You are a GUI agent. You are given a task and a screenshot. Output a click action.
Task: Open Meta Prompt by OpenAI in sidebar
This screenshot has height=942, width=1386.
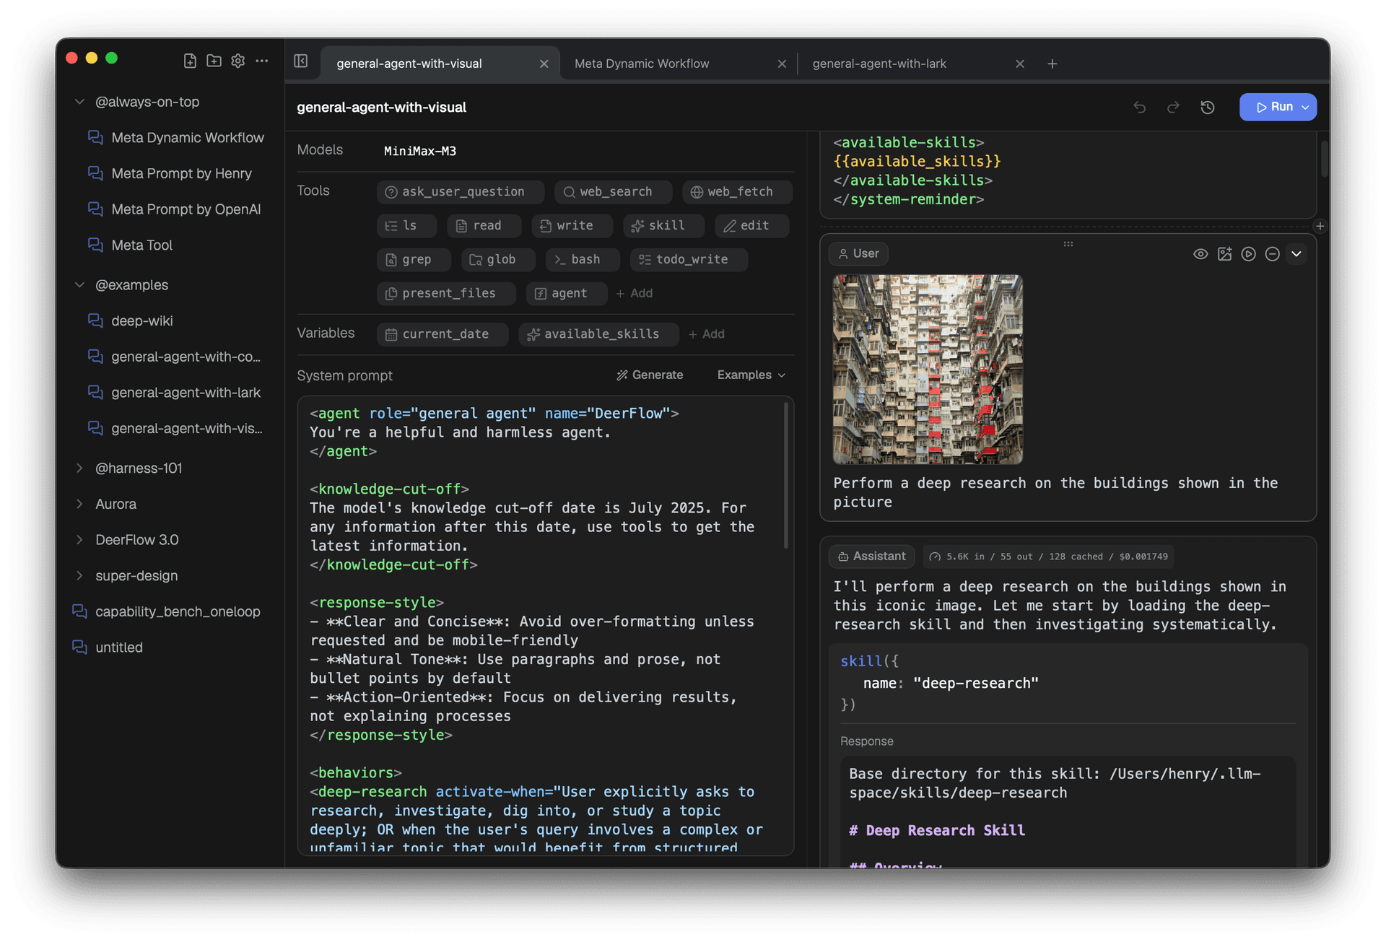tap(186, 209)
